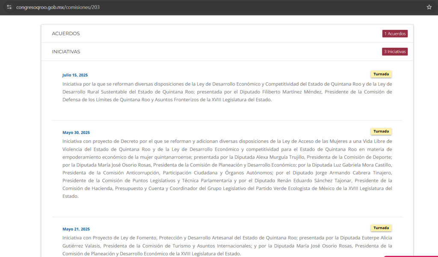Click Turnada status of Mayo 21 initiative
The height and width of the screenshot is (257, 438).
[381, 228]
